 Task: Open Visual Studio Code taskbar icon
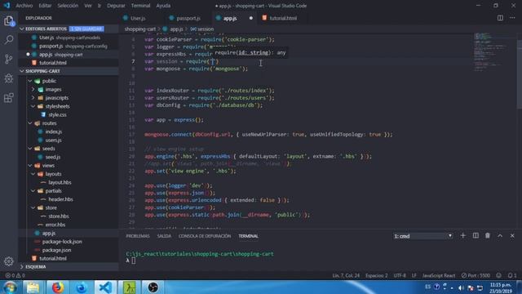click(105, 287)
